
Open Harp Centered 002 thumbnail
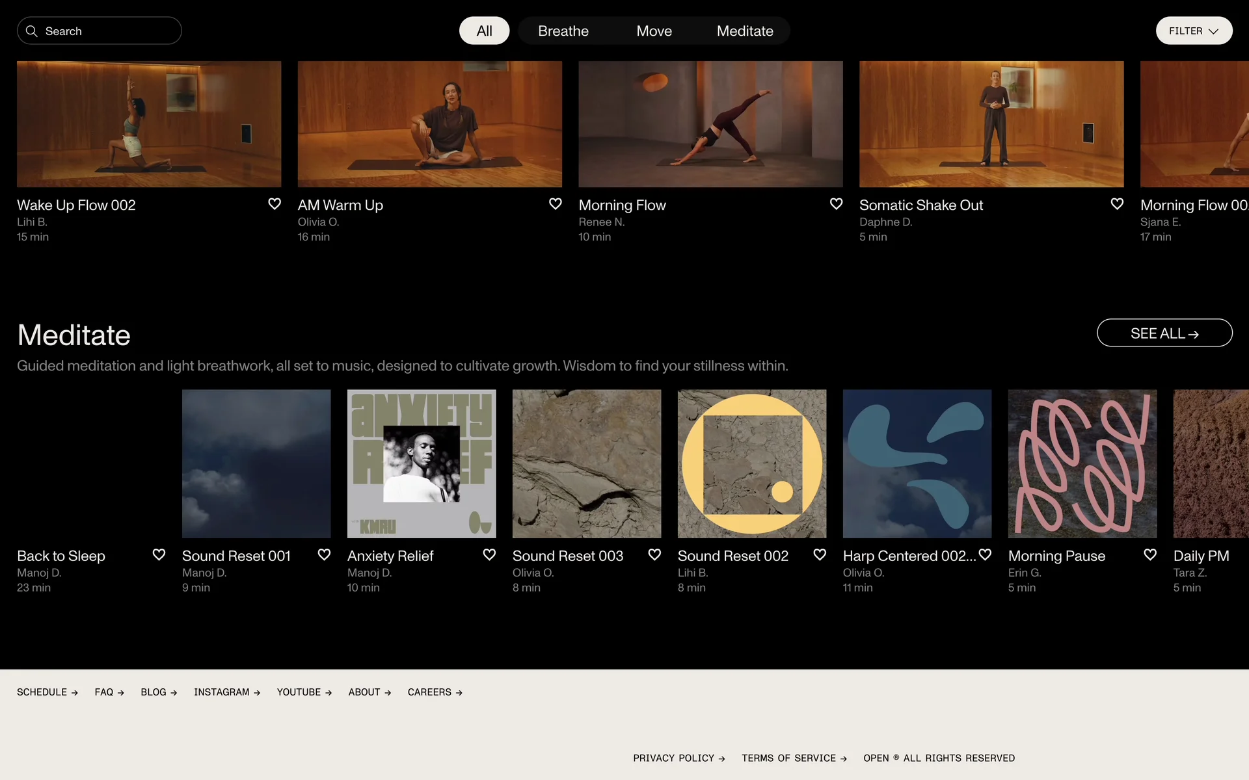click(x=917, y=463)
